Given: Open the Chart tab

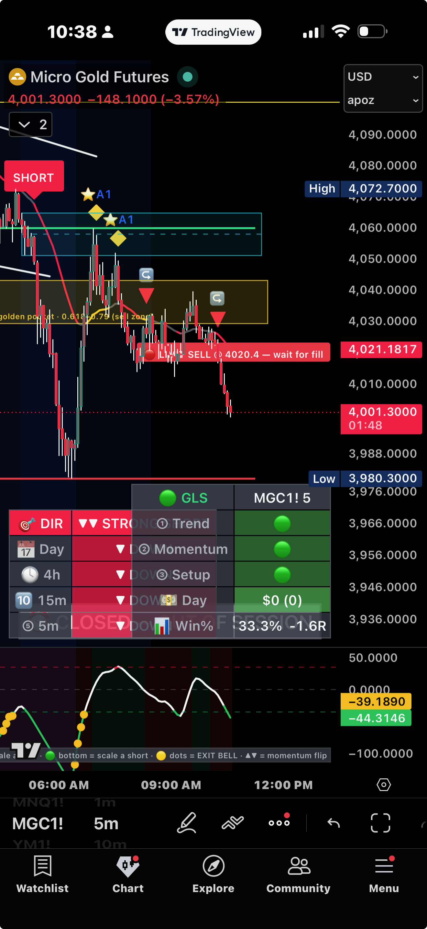Looking at the screenshot, I should [x=128, y=874].
